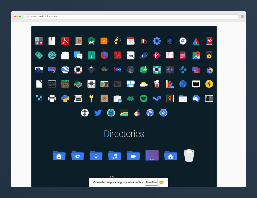Select the red git icon
The image size is (257, 198).
[157, 55]
